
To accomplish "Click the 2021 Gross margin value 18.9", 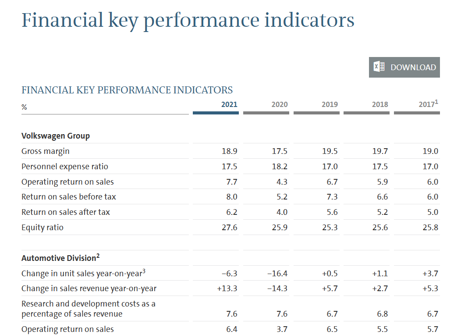I will [x=230, y=151].
